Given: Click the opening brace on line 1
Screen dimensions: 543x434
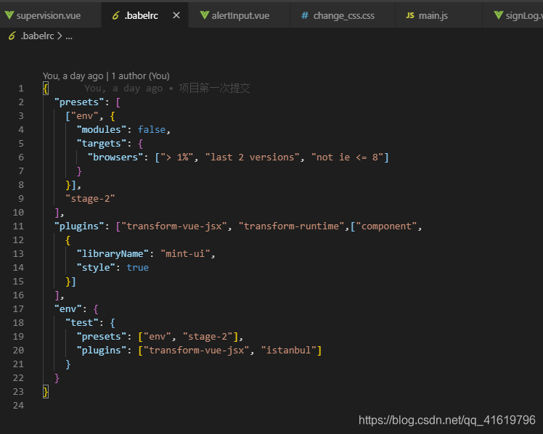Looking at the screenshot, I should click(46, 89).
